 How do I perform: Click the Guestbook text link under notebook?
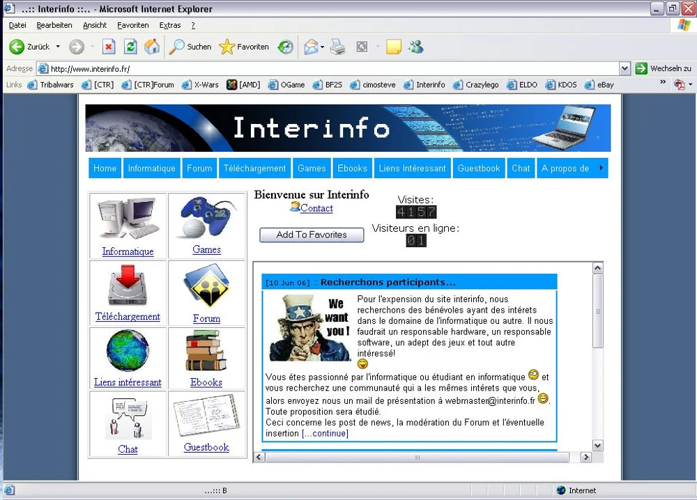pyautogui.click(x=206, y=447)
